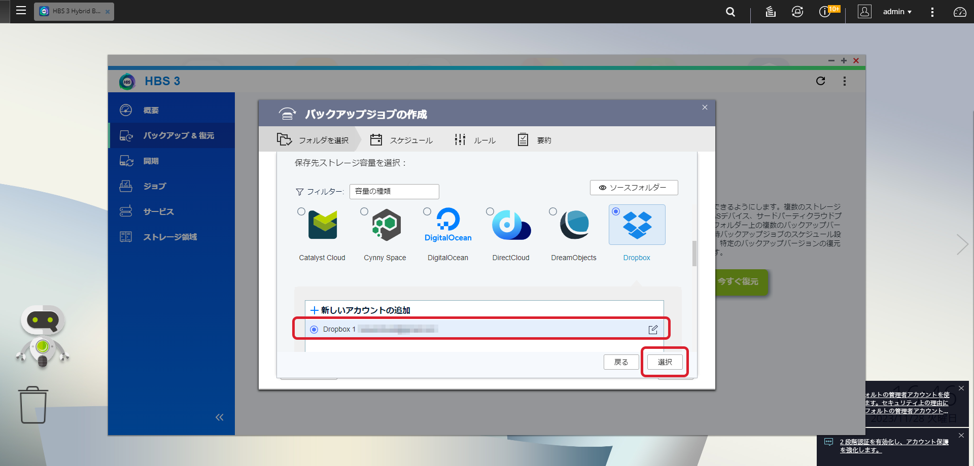Open ジョブ jobs section in sidebar
Image resolution: width=974 pixels, height=466 pixels.
[171, 186]
